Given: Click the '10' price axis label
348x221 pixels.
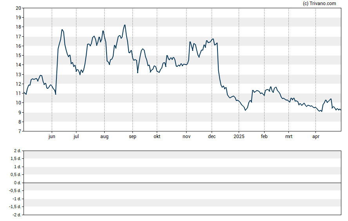Looking at the screenshot, I should coord(18,103).
